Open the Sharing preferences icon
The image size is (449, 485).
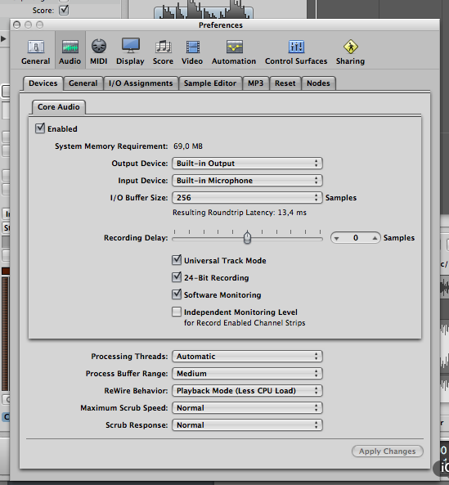[350, 47]
